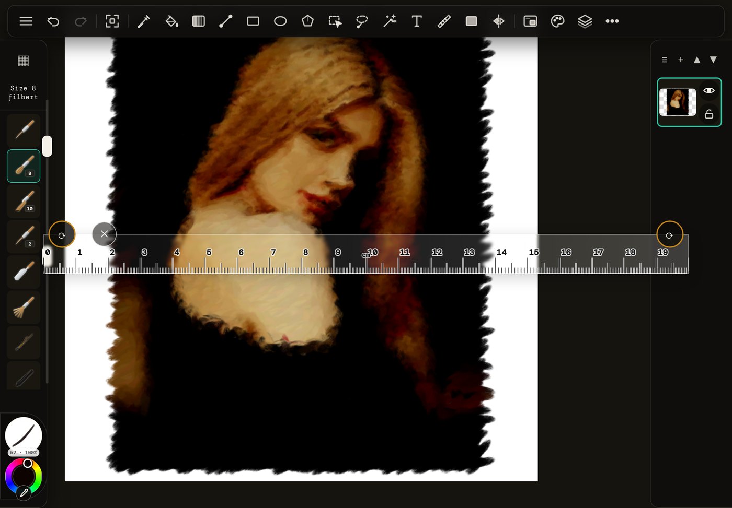Screen dimensions: 732x508
Task: Select the rectangular selection tool
Action: pyautogui.click(x=335, y=21)
